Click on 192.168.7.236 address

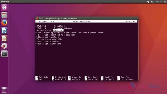point(43,31)
